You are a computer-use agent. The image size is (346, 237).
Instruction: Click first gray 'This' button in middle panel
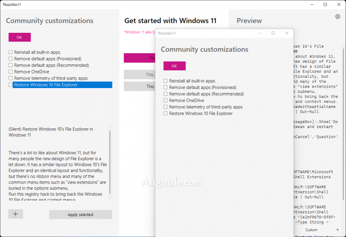(139, 75)
